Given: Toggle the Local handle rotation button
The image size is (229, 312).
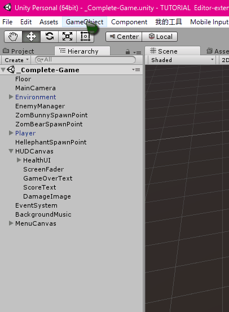Looking at the screenshot, I should (160, 37).
